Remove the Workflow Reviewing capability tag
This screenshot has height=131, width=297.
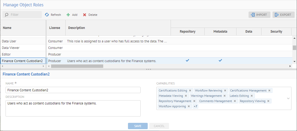(225, 90)
